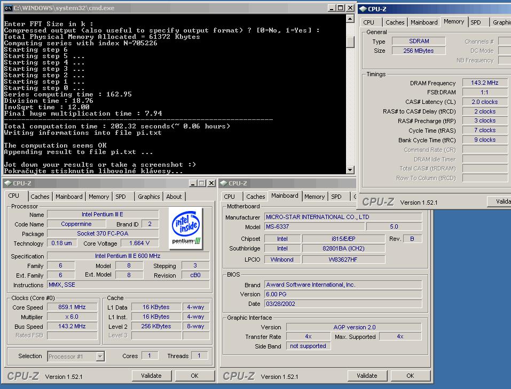Open Memory tab in the Mainboard window

315,197
